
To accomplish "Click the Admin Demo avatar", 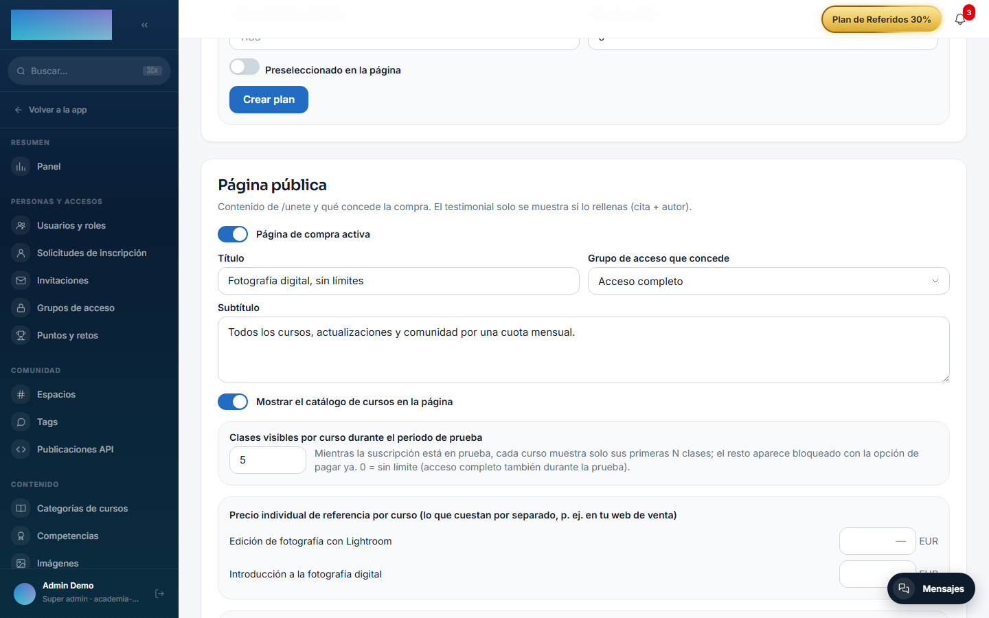I will point(25,594).
